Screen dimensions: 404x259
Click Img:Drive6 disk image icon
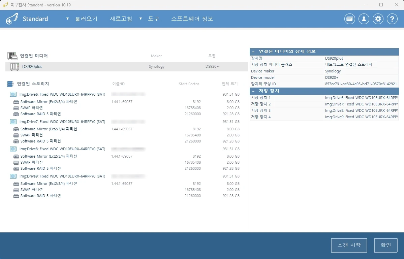pyautogui.click(x=13, y=94)
